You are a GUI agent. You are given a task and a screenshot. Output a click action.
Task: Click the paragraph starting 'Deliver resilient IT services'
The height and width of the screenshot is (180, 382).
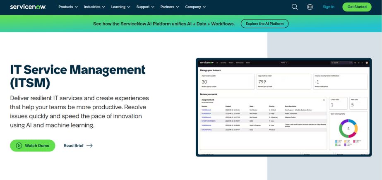(79, 112)
